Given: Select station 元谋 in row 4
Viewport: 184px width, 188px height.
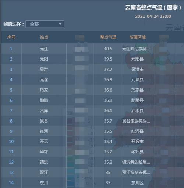Looking at the screenshot, I should pos(44,80).
